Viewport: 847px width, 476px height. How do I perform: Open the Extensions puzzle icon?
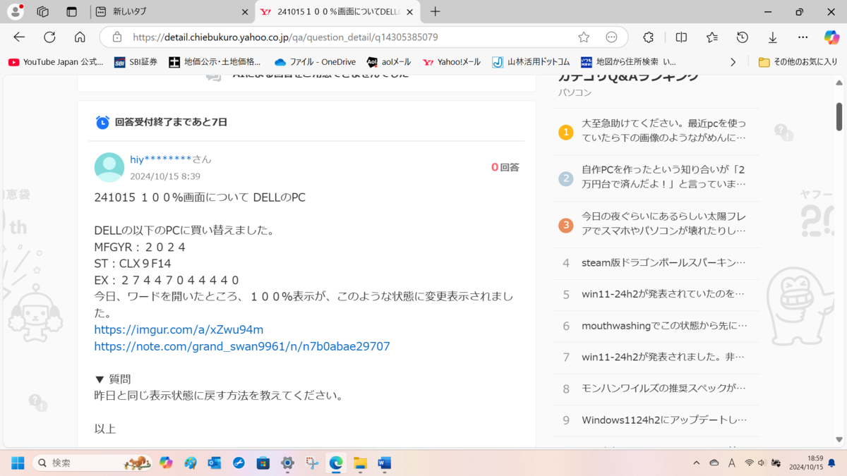pyautogui.click(x=648, y=37)
